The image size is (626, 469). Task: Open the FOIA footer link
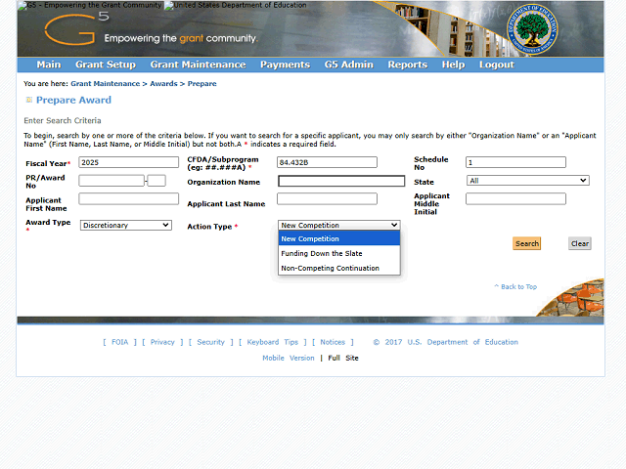point(119,342)
